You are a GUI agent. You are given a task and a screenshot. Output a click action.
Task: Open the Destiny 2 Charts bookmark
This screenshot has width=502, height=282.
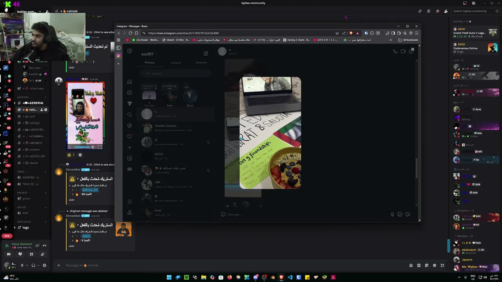[x=296, y=40]
